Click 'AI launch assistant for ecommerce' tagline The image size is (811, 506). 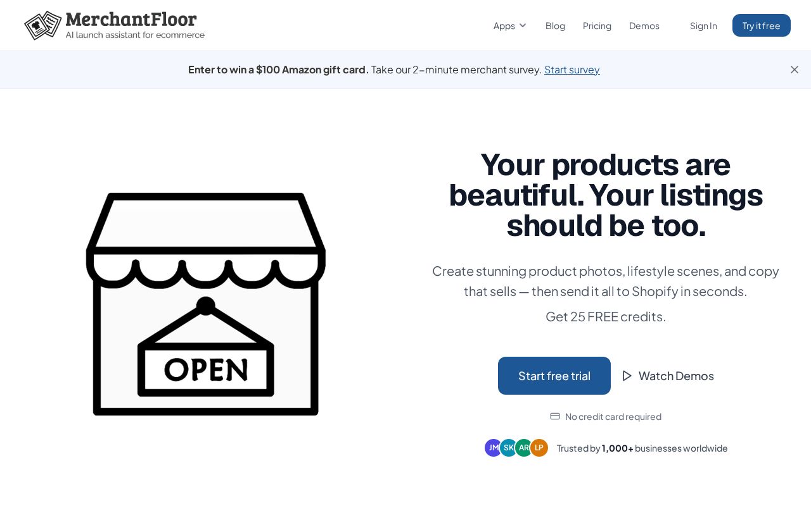pyautogui.click(x=135, y=35)
